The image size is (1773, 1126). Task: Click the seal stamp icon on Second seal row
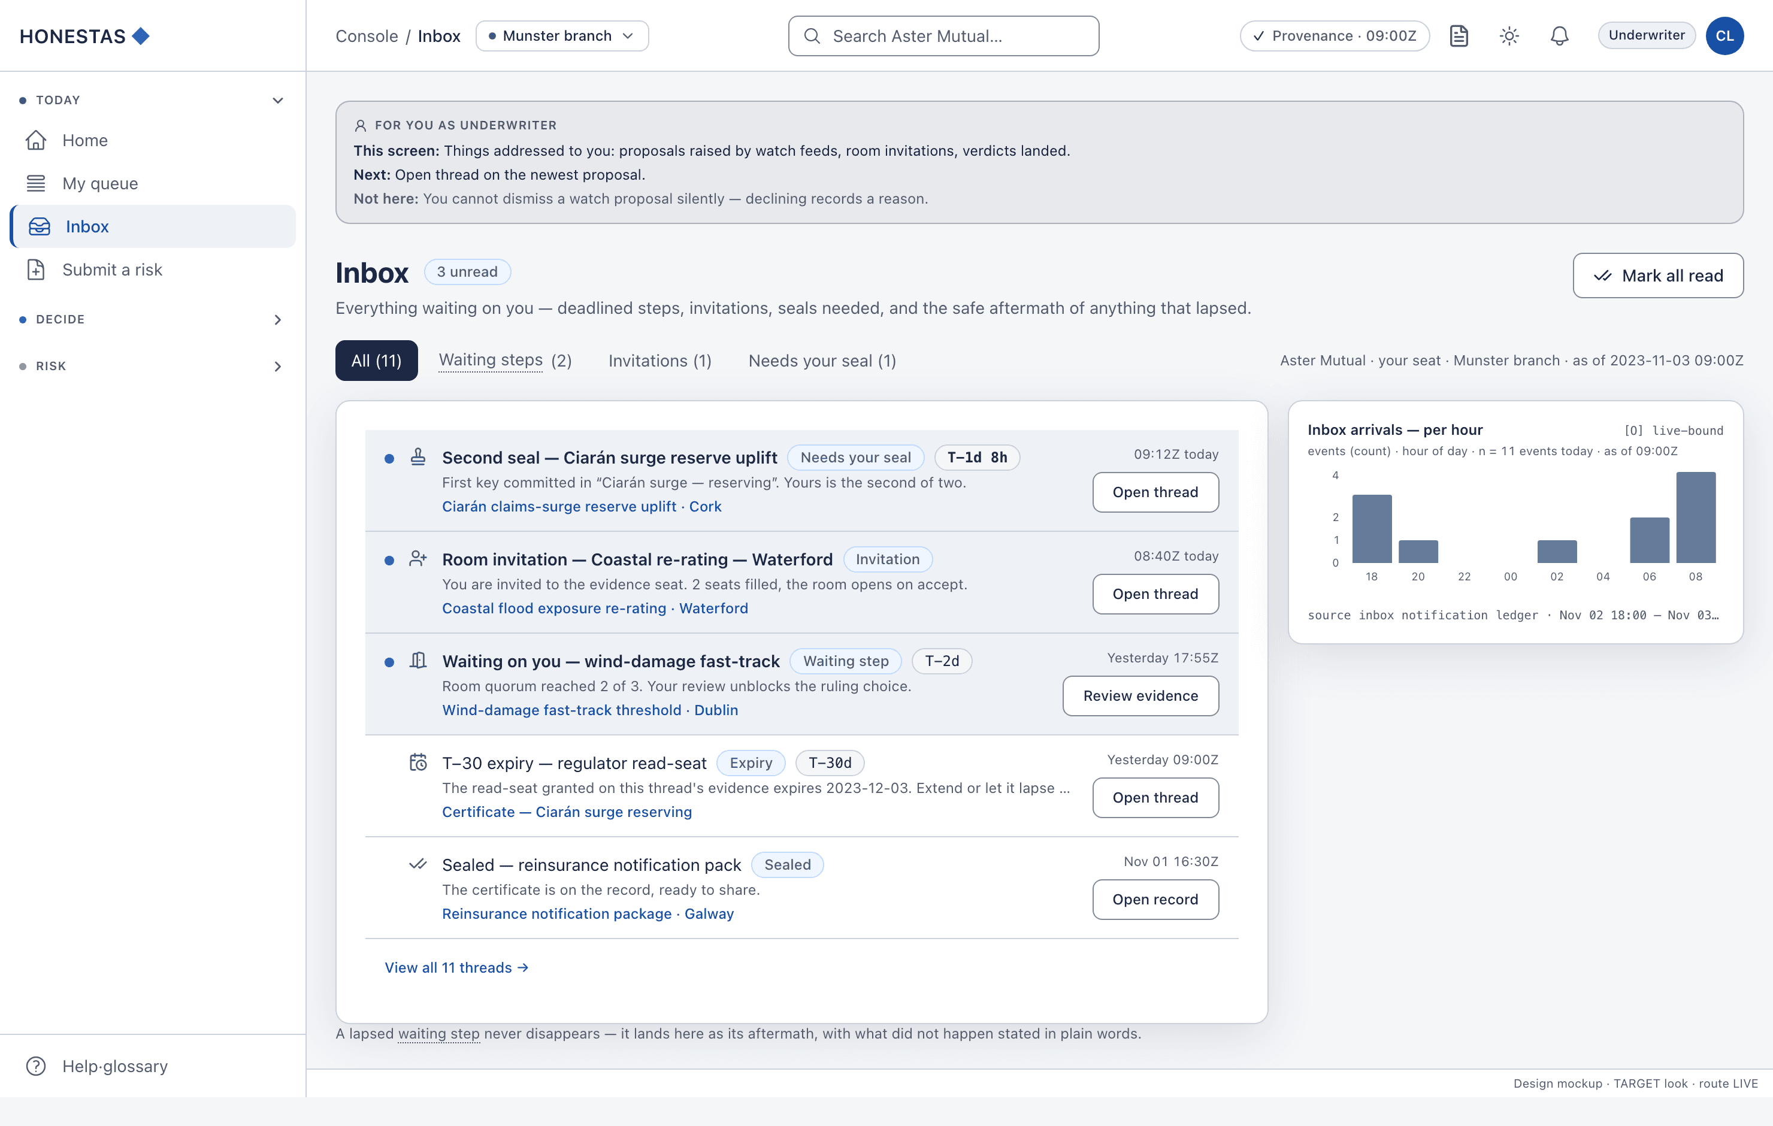tap(418, 456)
